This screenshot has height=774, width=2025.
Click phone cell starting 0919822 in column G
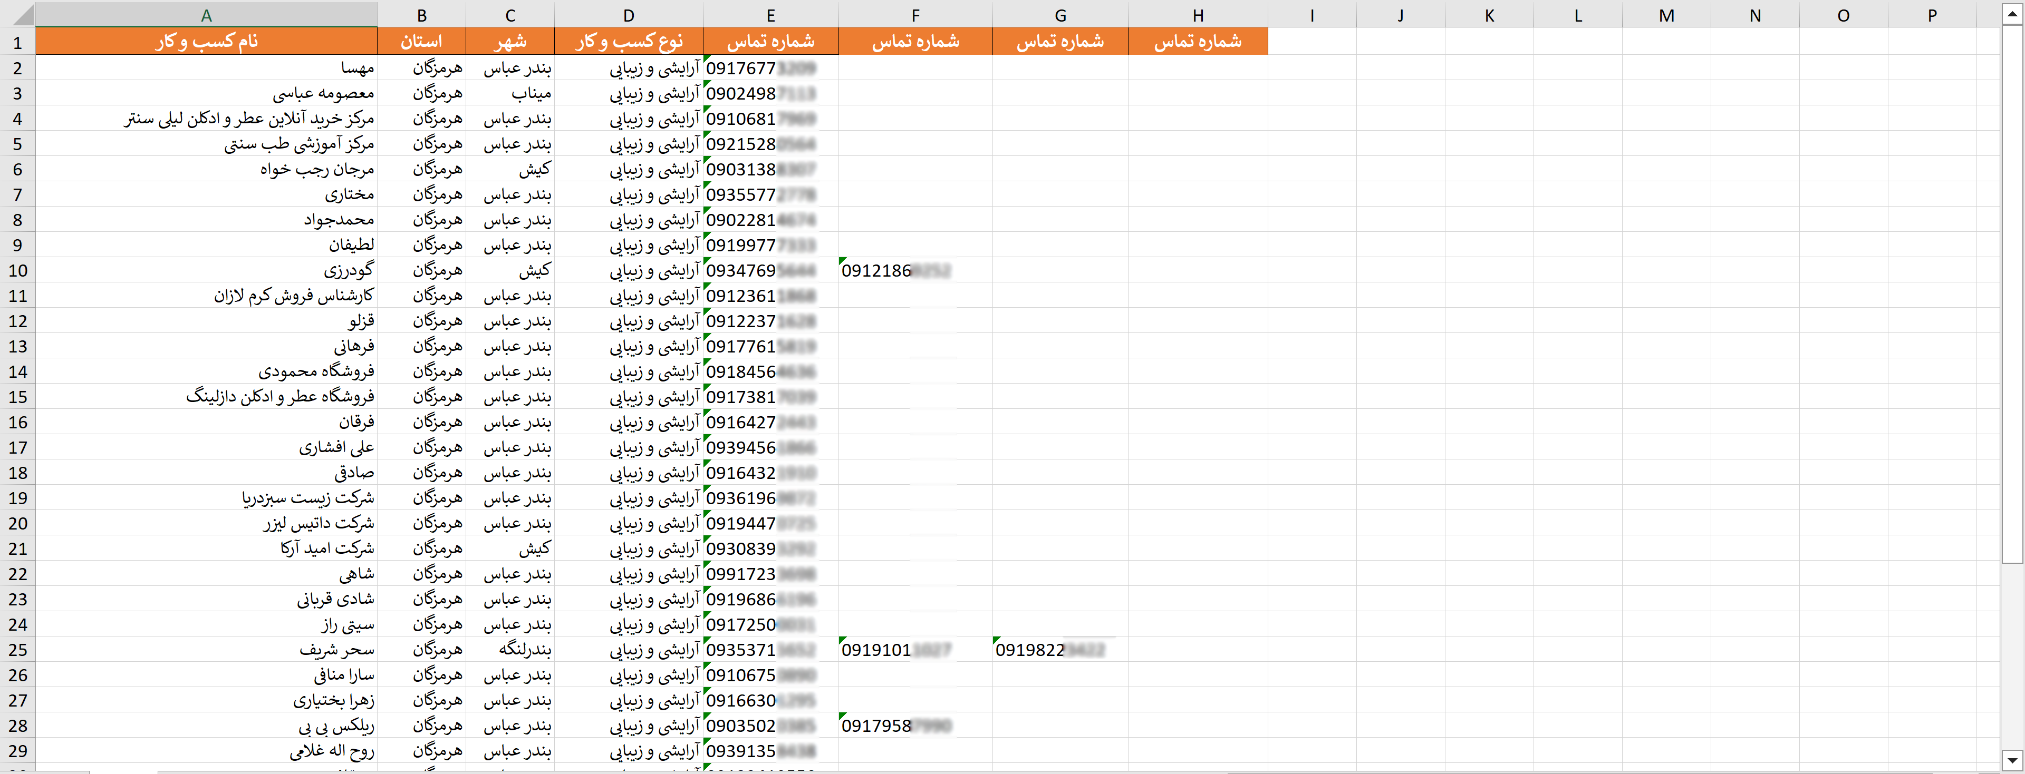pos(1059,650)
